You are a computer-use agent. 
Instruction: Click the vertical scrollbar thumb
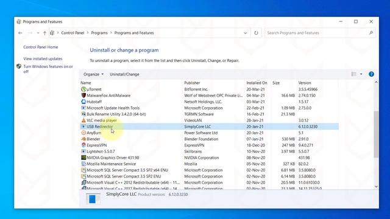376,134
